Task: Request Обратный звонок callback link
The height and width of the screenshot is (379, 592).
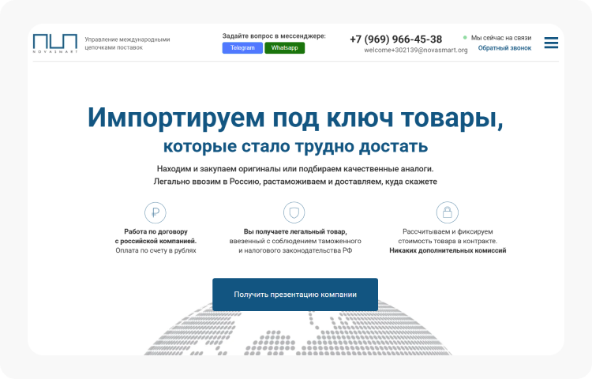Action: coord(505,48)
